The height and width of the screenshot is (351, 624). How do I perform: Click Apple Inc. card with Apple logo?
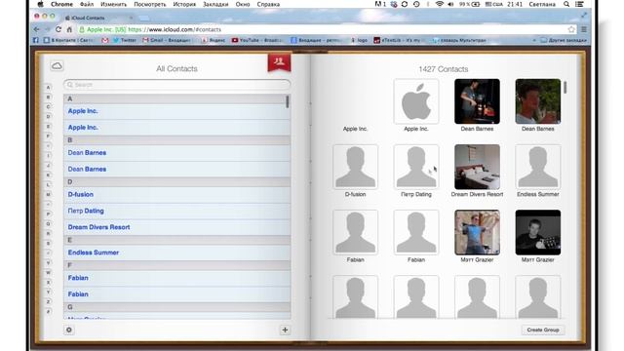pos(416,101)
